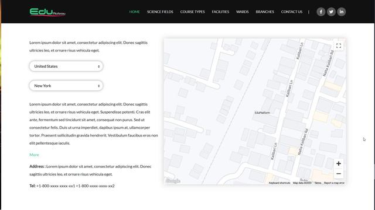375x210 pixels.
Task: Click the Address label text
Action: pyautogui.click(x=37, y=166)
